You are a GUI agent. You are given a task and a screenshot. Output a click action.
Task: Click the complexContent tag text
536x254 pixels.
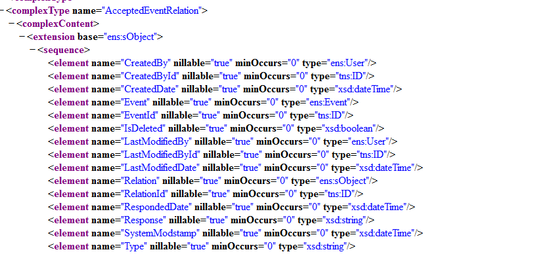coord(57,24)
